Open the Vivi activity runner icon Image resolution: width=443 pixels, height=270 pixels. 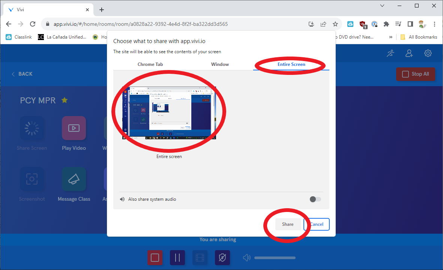coord(390,53)
